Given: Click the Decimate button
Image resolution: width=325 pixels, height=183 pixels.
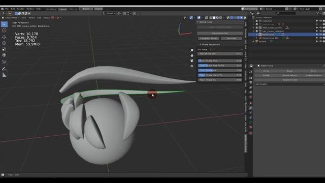Looking at the screenshot, I should 232,39.
